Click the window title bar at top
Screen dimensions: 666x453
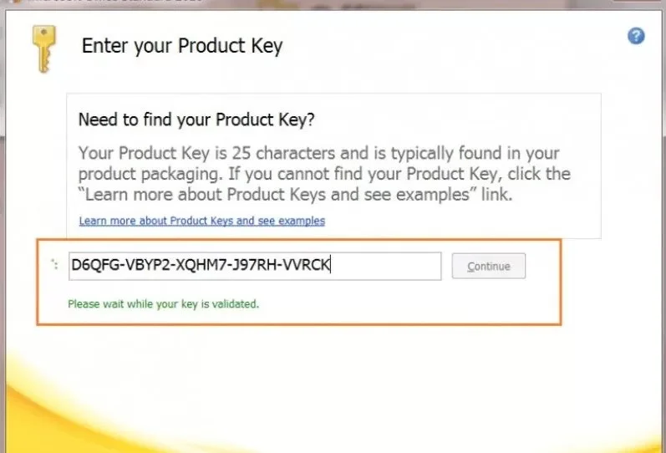pyautogui.click(x=333, y=3)
